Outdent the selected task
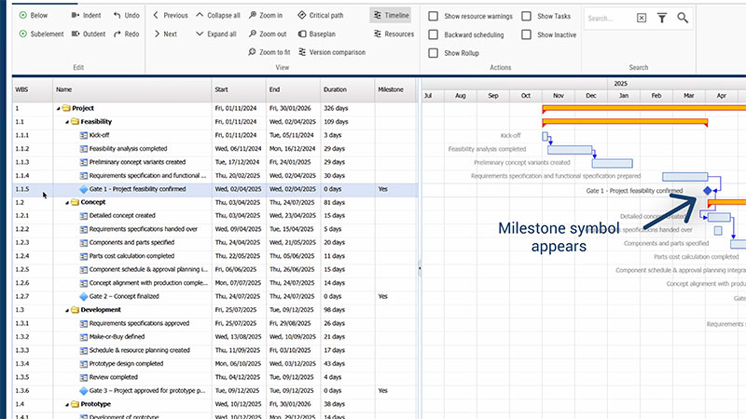The height and width of the screenshot is (419, 746). [89, 34]
